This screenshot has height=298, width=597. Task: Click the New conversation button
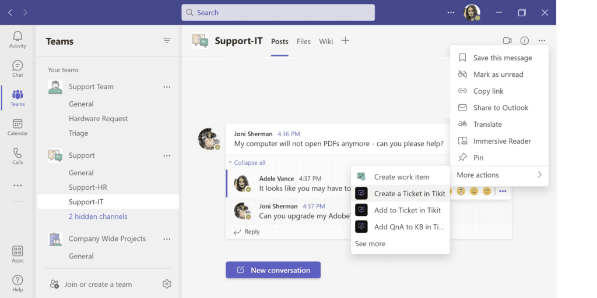pos(273,270)
